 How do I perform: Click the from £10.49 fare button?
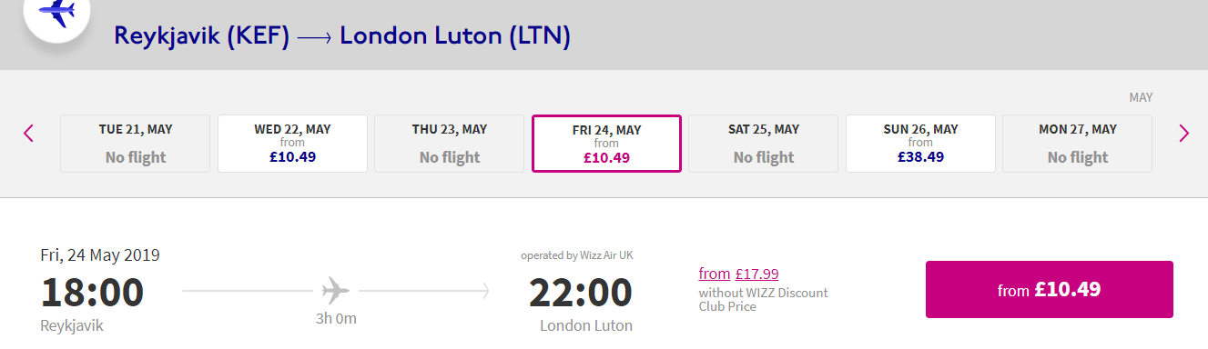pos(1049,290)
